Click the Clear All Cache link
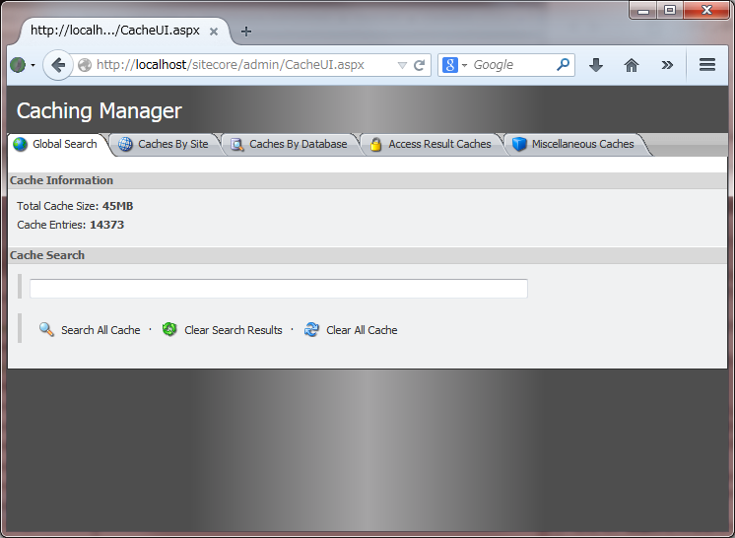735x538 pixels. pyautogui.click(x=362, y=330)
